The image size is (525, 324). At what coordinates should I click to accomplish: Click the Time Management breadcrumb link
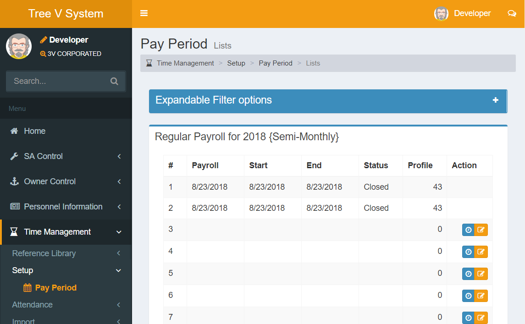point(185,63)
